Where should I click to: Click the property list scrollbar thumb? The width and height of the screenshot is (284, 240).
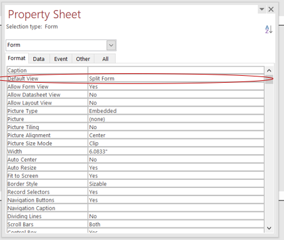tap(269, 80)
